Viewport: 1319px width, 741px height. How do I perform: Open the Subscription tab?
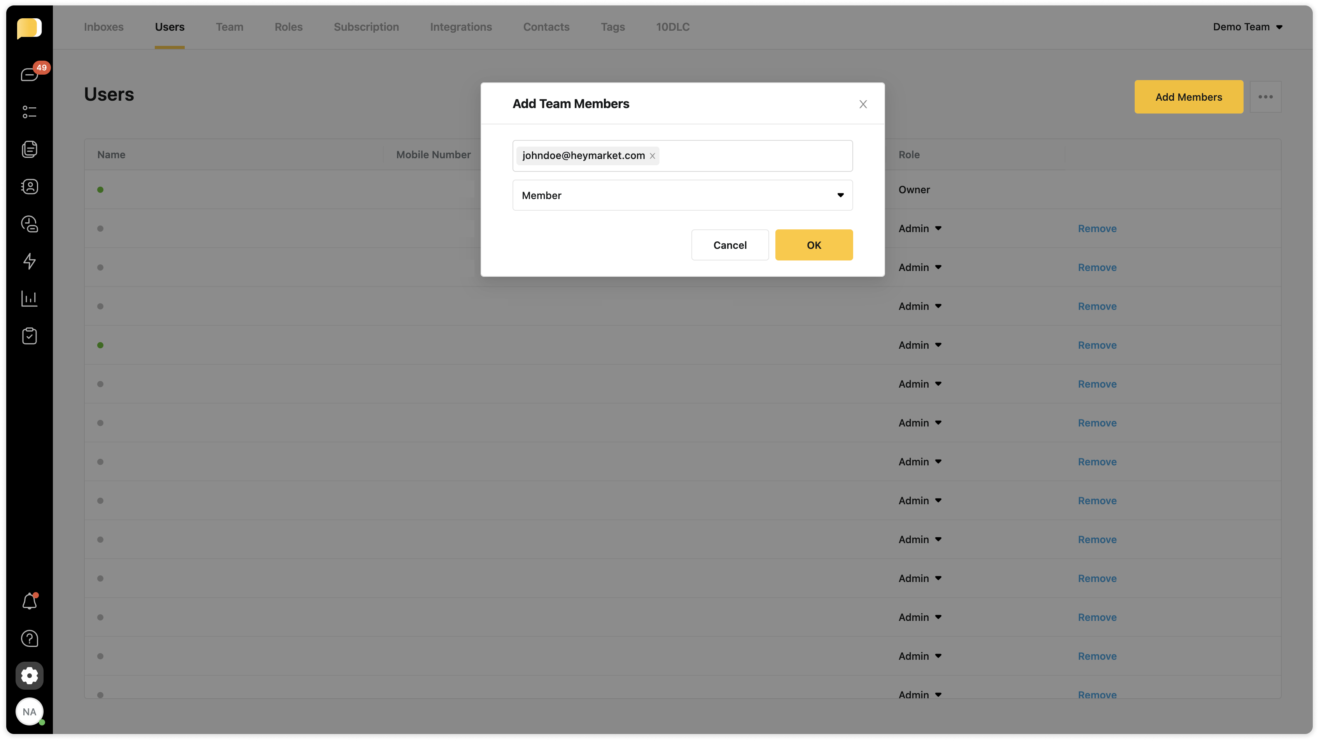click(366, 26)
